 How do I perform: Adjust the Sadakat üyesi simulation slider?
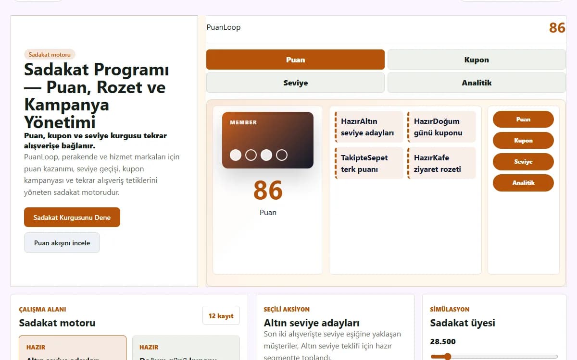(x=494, y=357)
